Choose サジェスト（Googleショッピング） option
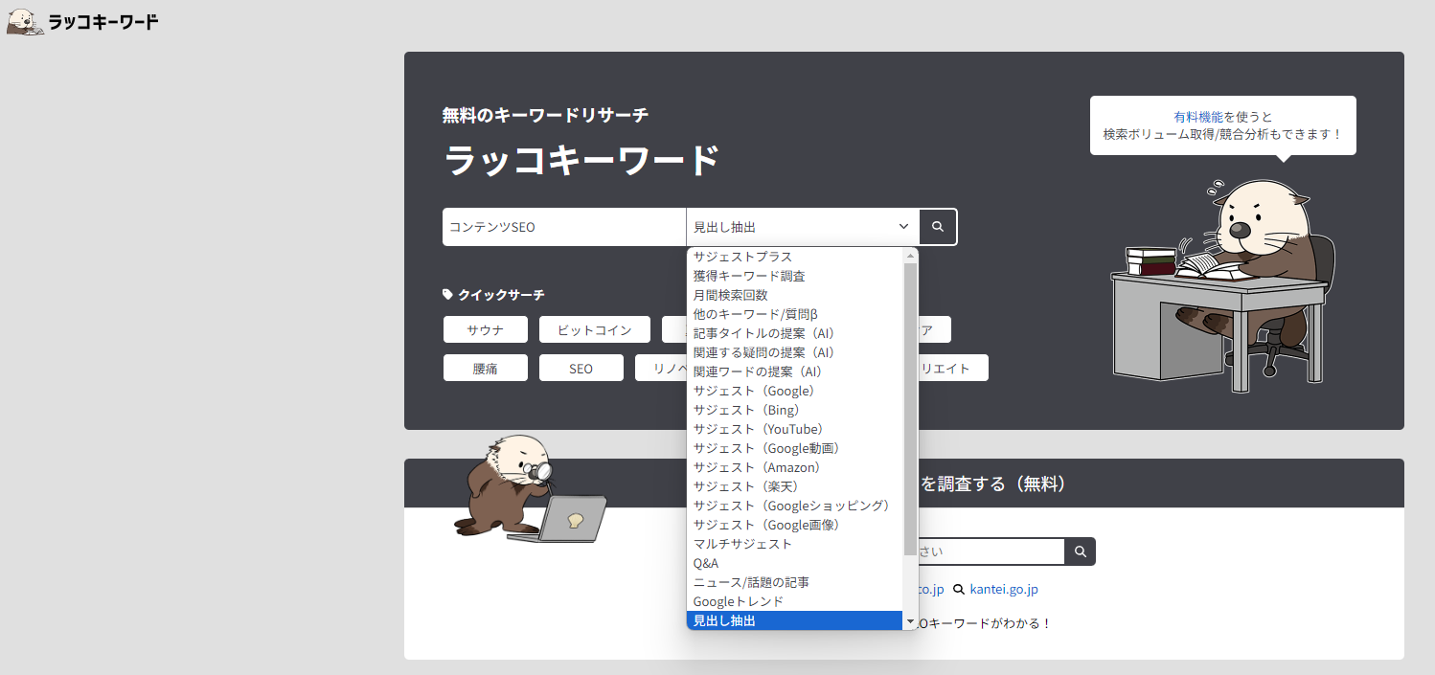 [795, 506]
